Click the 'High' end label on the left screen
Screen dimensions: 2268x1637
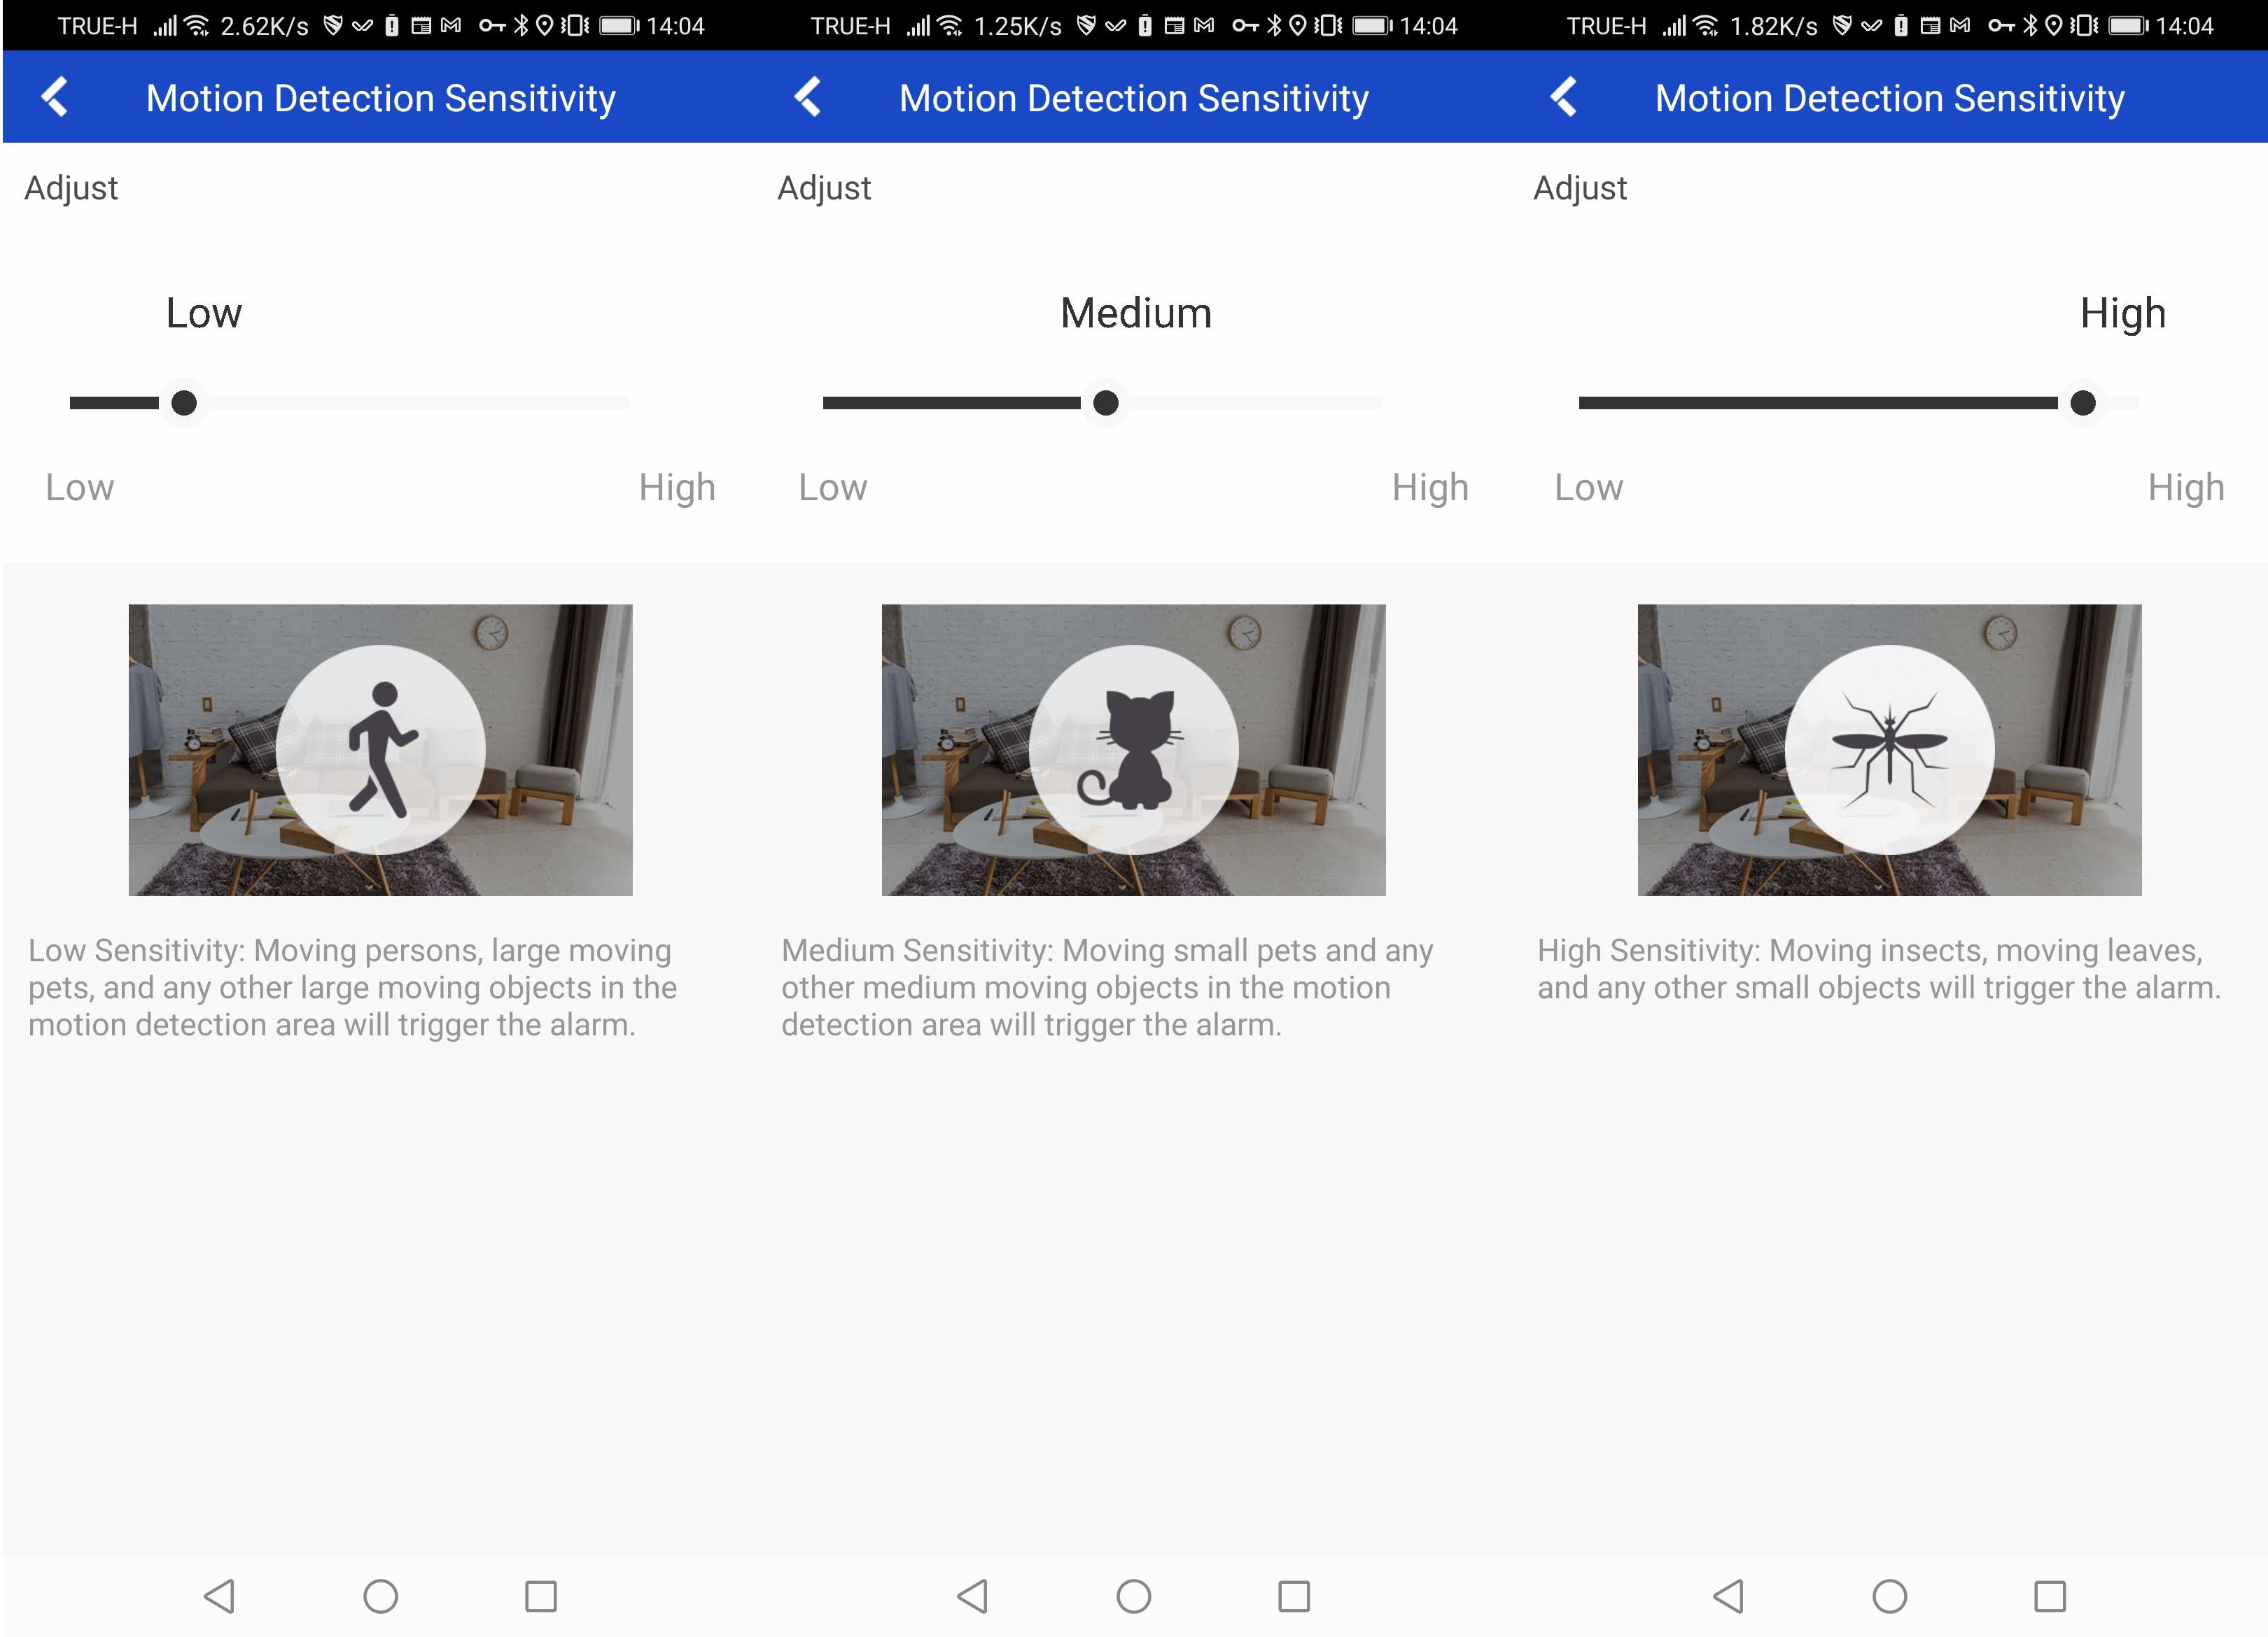[x=677, y=488]
